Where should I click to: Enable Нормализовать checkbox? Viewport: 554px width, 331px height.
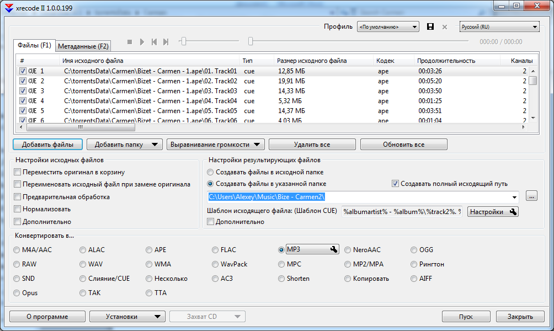(17, 209)
